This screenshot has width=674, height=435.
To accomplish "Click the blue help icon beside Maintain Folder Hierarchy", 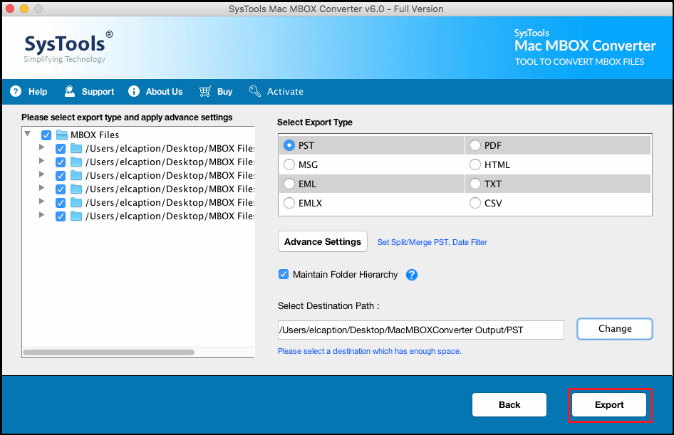I will [412, 274].
